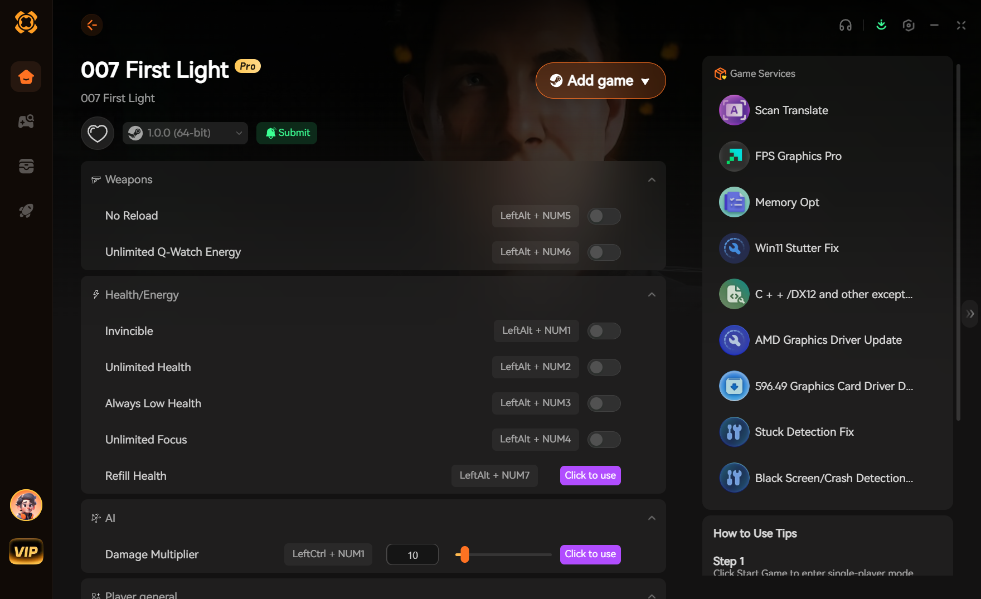Click the FPS Graphics Pro icon
Image resolution: width=981 pixels, height=599 pixels.
734,156
